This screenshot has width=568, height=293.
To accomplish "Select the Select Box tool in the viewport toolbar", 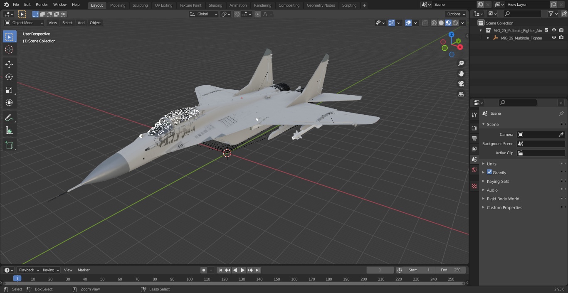I will point(9,37).
